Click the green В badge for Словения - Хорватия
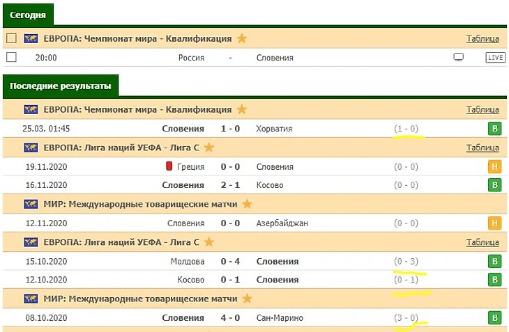 [x=494, y=129]
